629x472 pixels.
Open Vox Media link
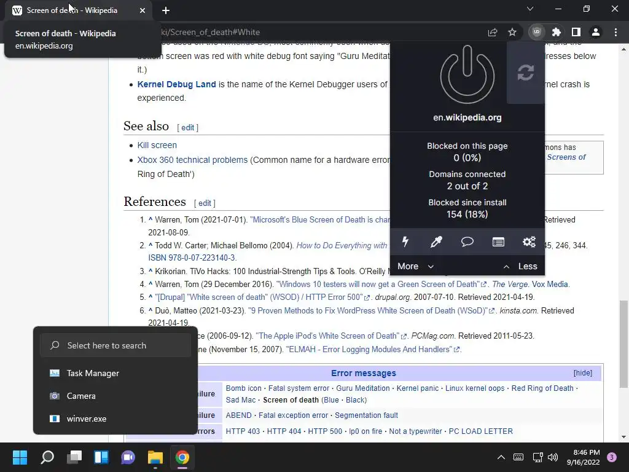(x=550, y=284)
